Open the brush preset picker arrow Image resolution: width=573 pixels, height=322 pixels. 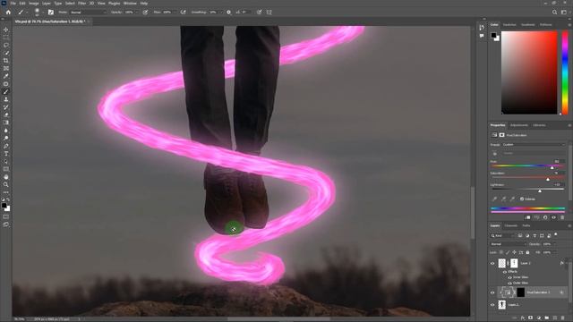click(x=43, y=12)
